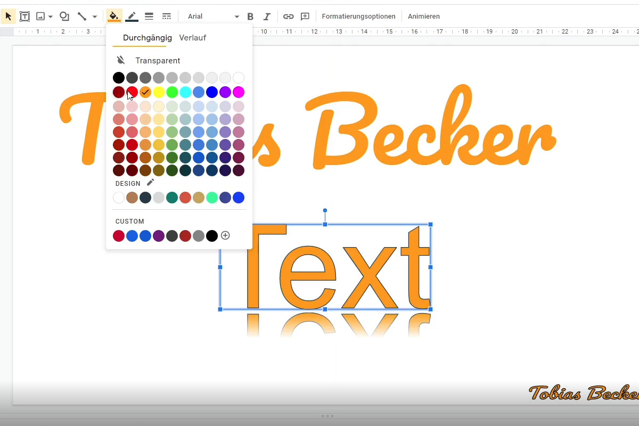The width and height of the screenshot is (639, 426).
Task: Choose the bright purple swatch
Action: click(225, 92)
